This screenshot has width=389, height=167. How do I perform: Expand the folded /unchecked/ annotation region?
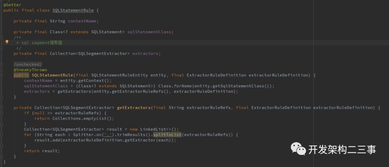coord(28,64)
